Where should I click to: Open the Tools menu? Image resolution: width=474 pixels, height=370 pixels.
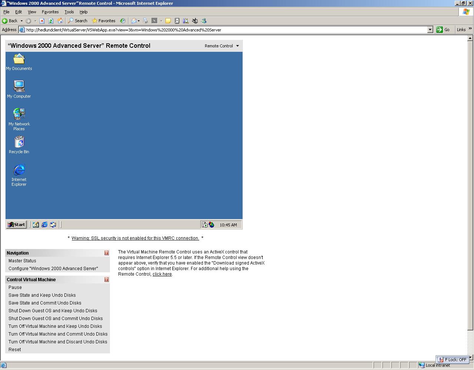click(69, 12)
